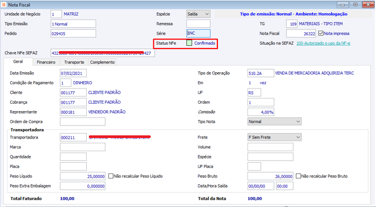Image resolution: width=376 pixels, height=207 pixels.
Task: Click the Nota Fiscal number field 26322
Action: [301, 33]
